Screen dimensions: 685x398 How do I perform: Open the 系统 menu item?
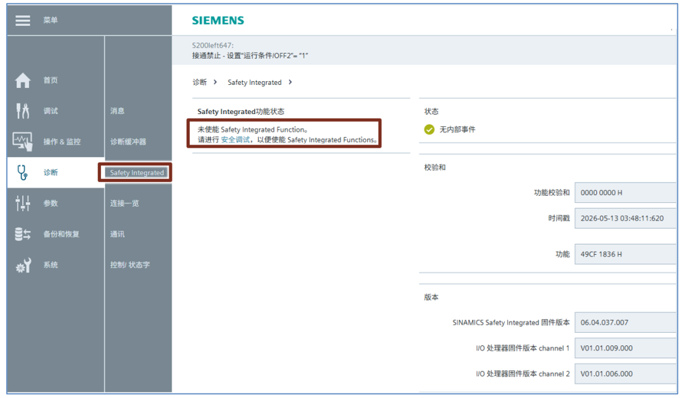coord(51,265)
